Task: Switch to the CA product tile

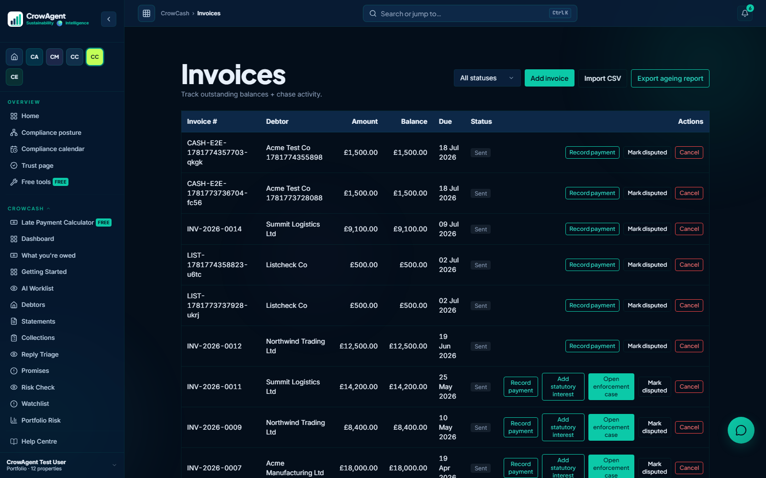Action: (x=34, y=57)
